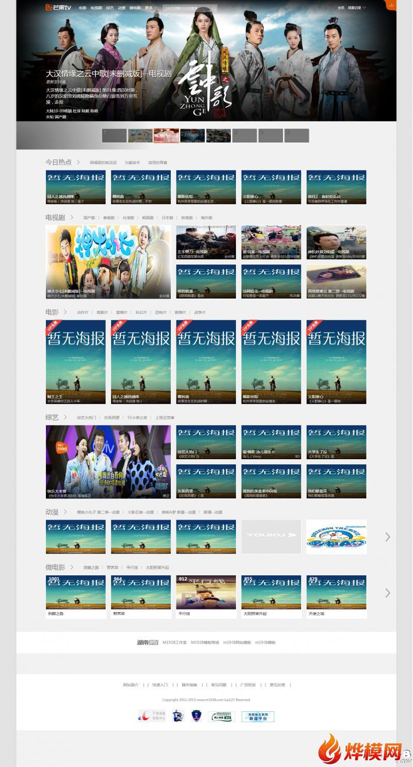This screenshot has height=767, width=413.
Task: Open the 电影 section arrow
Action: pyautogui.click(x=65, y=312)
